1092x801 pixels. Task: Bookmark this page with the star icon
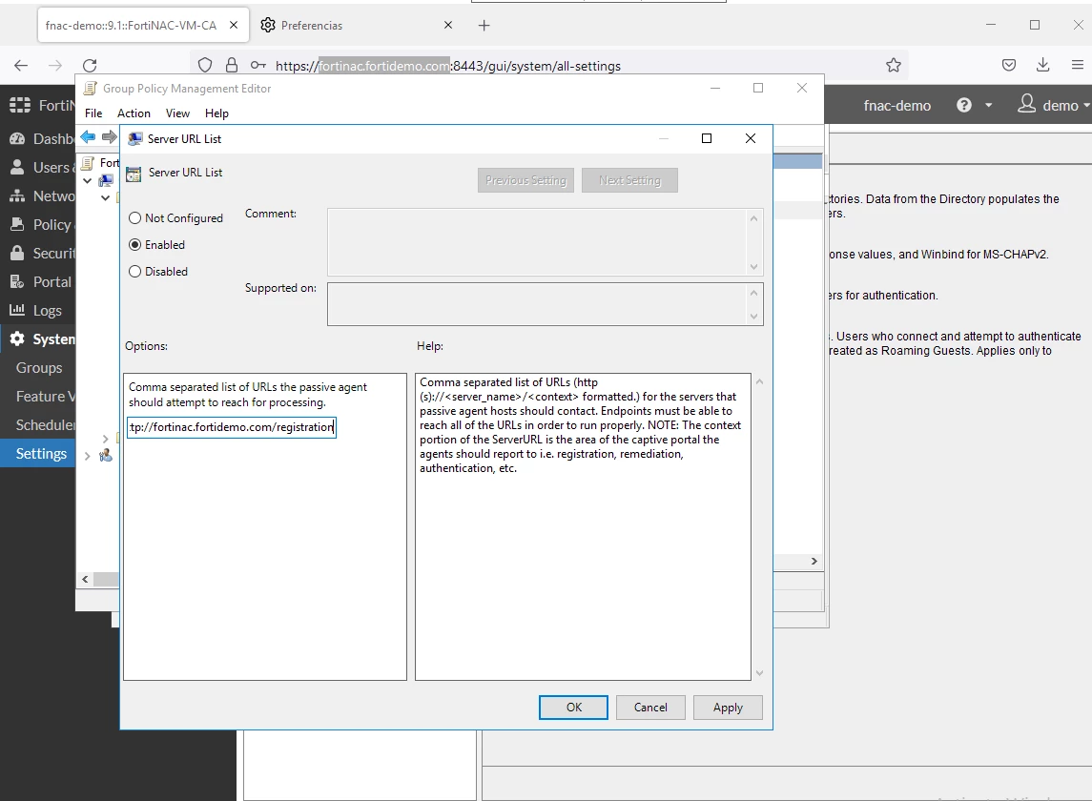point(894,66)
